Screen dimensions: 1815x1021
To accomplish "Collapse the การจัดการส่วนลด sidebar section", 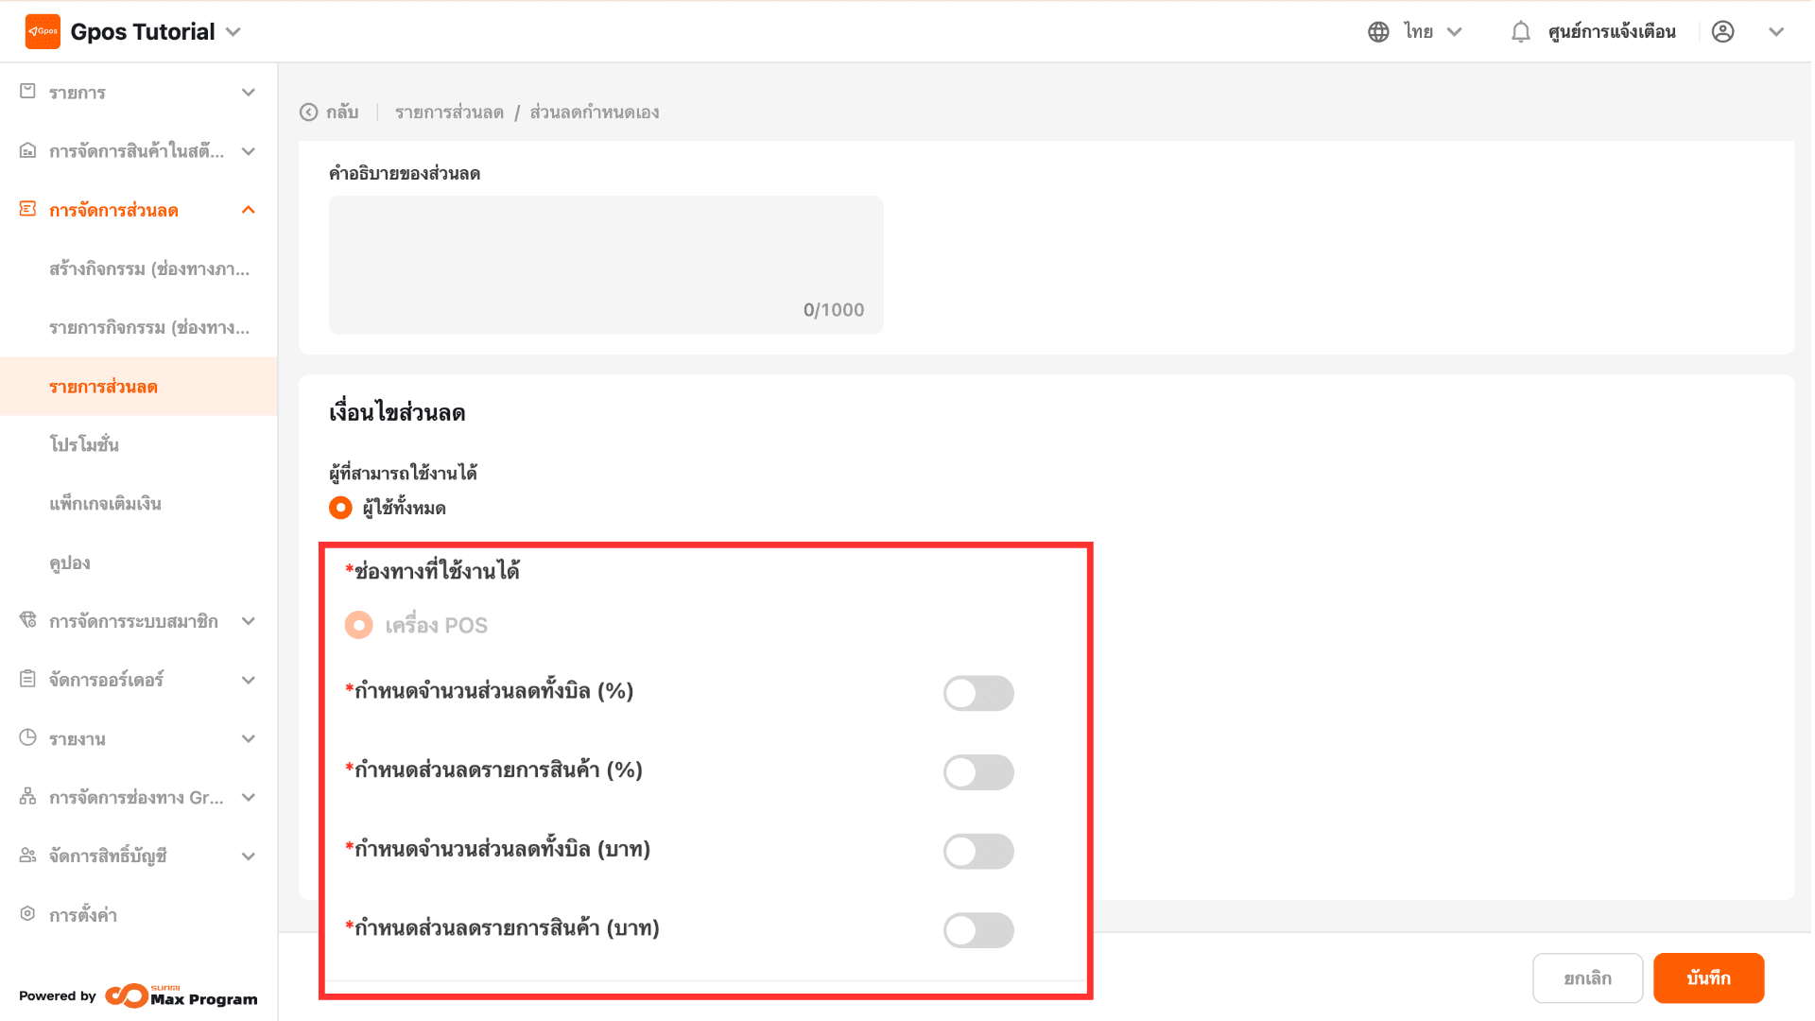I will point(248,210).
